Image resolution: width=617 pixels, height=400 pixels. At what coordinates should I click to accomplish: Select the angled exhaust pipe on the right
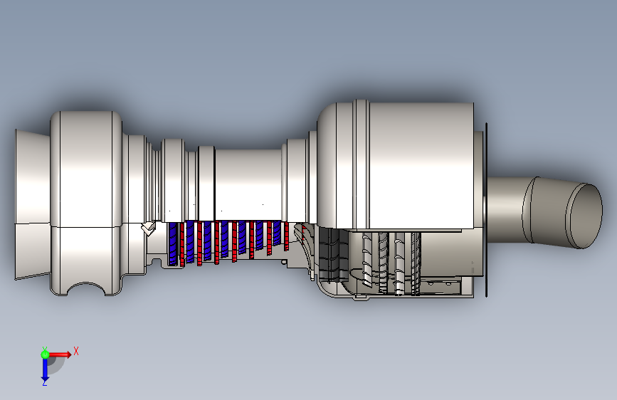[x=544, y=212]
